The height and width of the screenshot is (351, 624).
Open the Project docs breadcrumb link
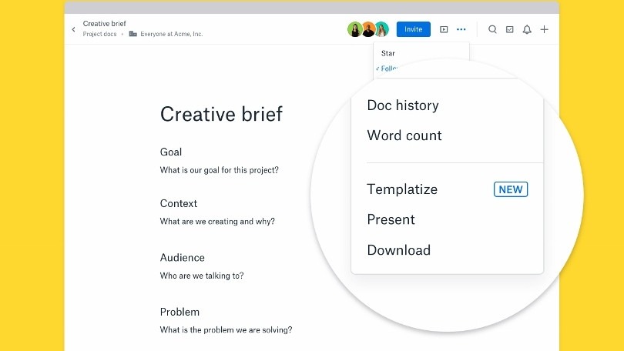[99, 35]
